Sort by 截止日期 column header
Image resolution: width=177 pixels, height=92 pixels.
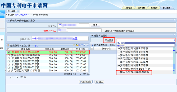(81, 49)
